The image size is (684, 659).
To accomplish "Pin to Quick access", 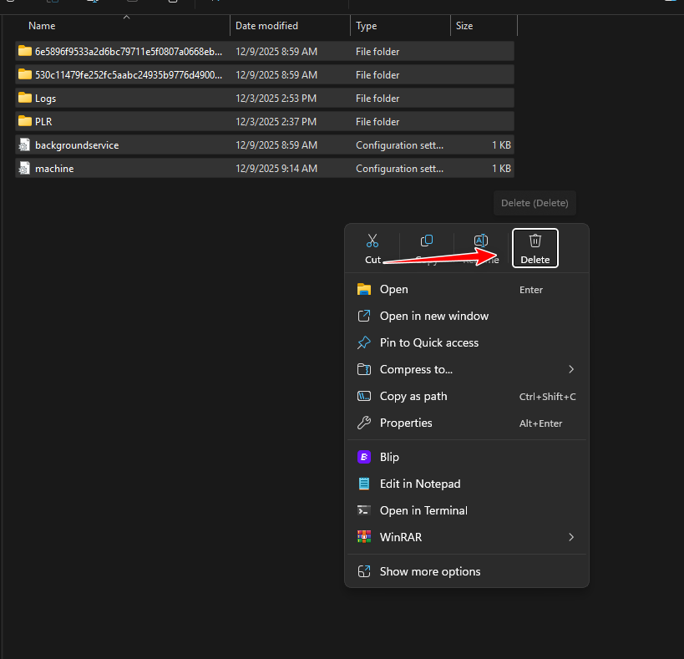I will [428, 342].
